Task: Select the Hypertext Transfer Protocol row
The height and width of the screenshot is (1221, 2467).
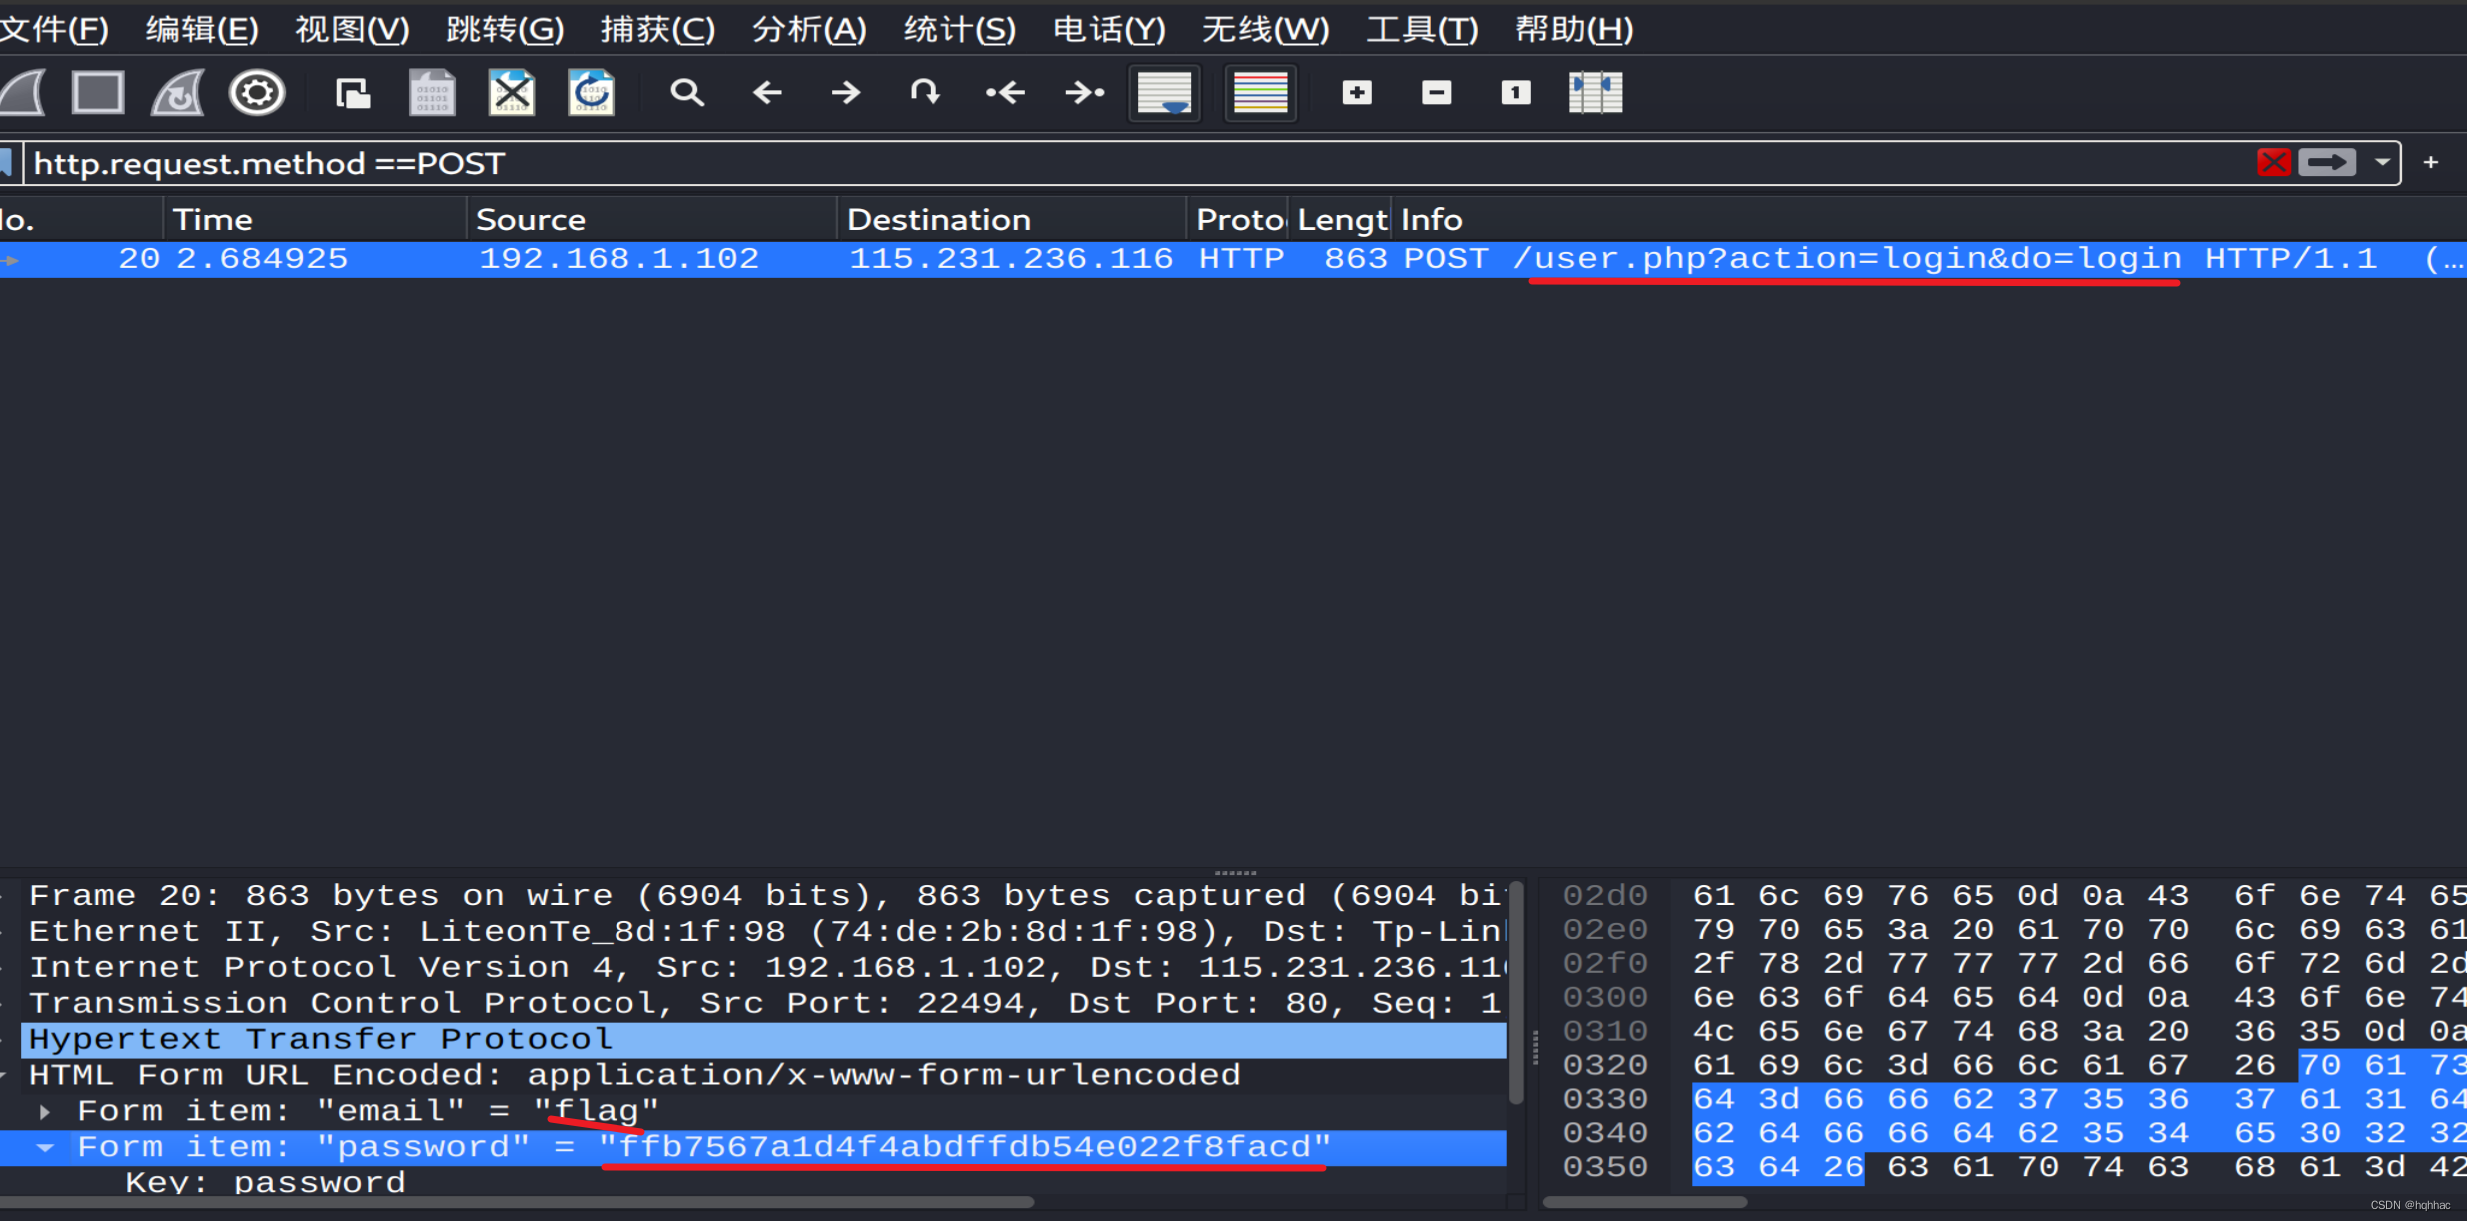Action: pos(320,1039)
